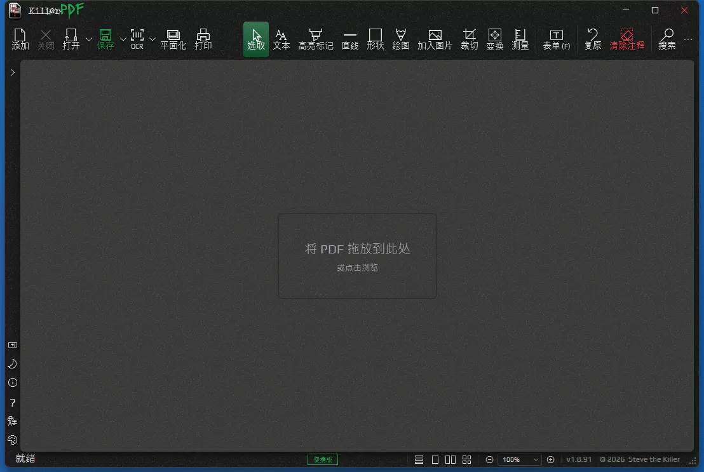
Task: Open the 表单 (F) form tool
Action: [x=557, y=39]
